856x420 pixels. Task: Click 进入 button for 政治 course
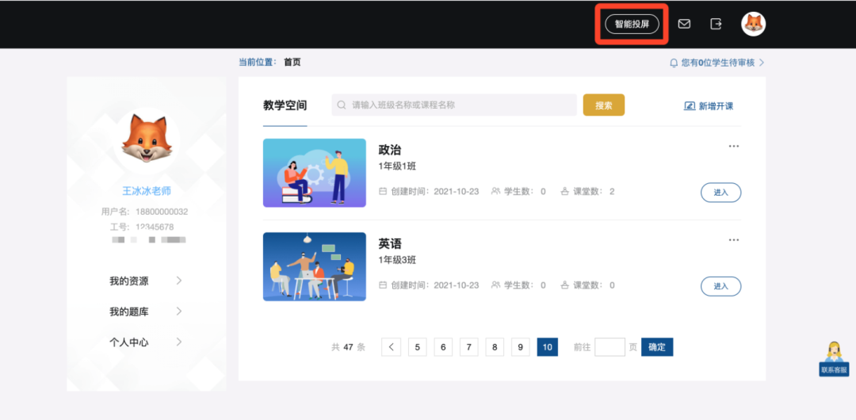click(720, 193)
